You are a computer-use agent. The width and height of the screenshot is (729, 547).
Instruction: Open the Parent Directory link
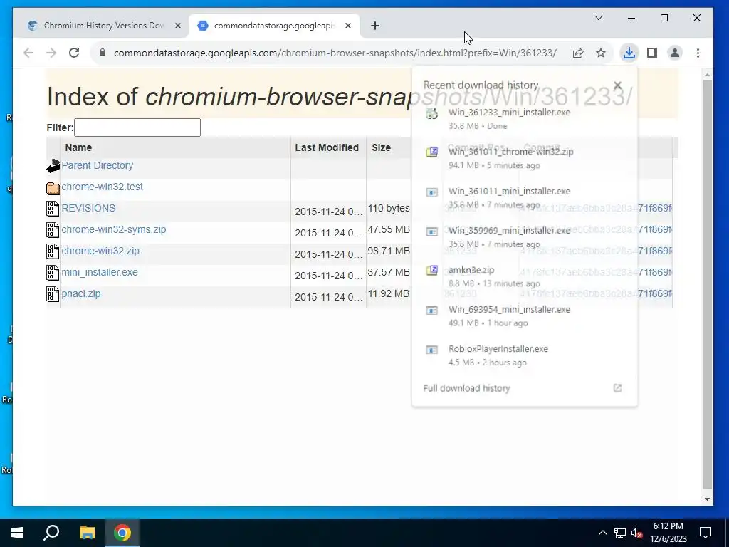point(97,165)
